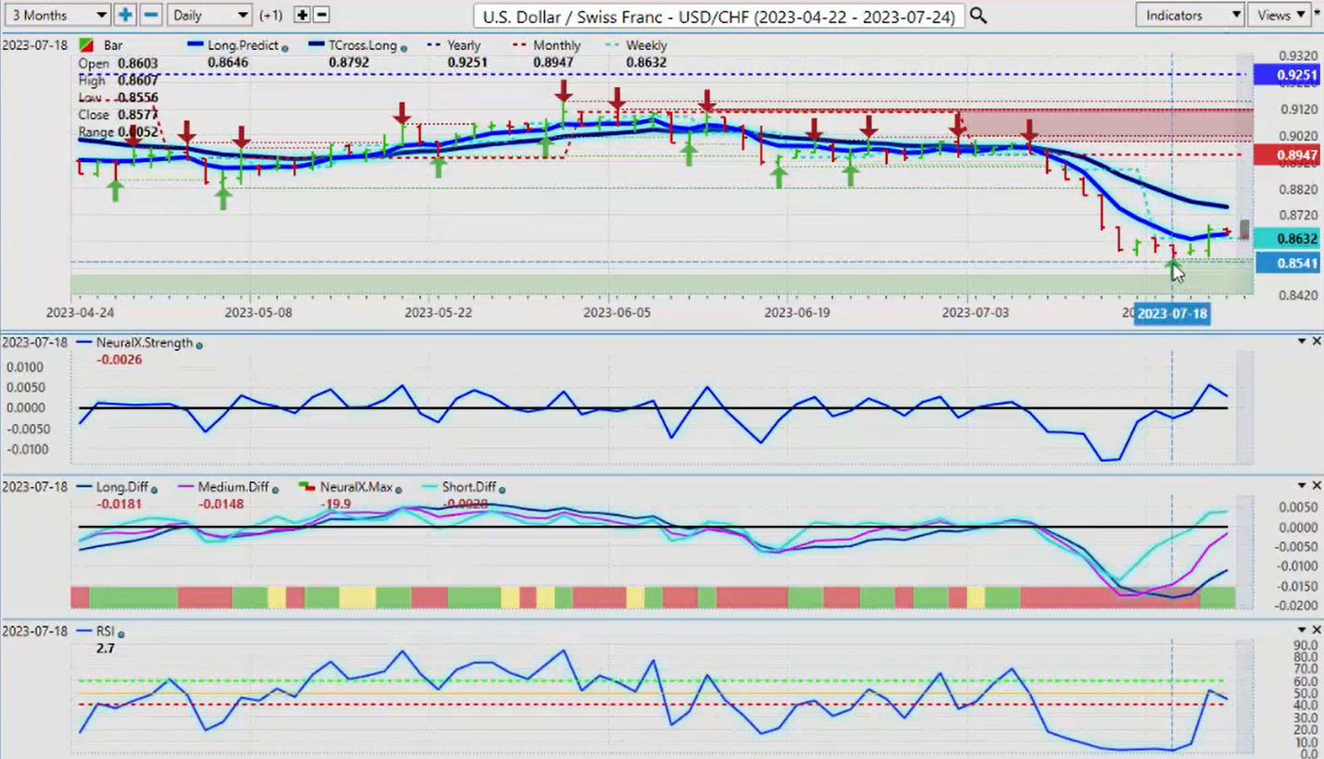
Task: Click the highlighted 2023-07-18 date marker
Action: click(x=1172, y=314)
